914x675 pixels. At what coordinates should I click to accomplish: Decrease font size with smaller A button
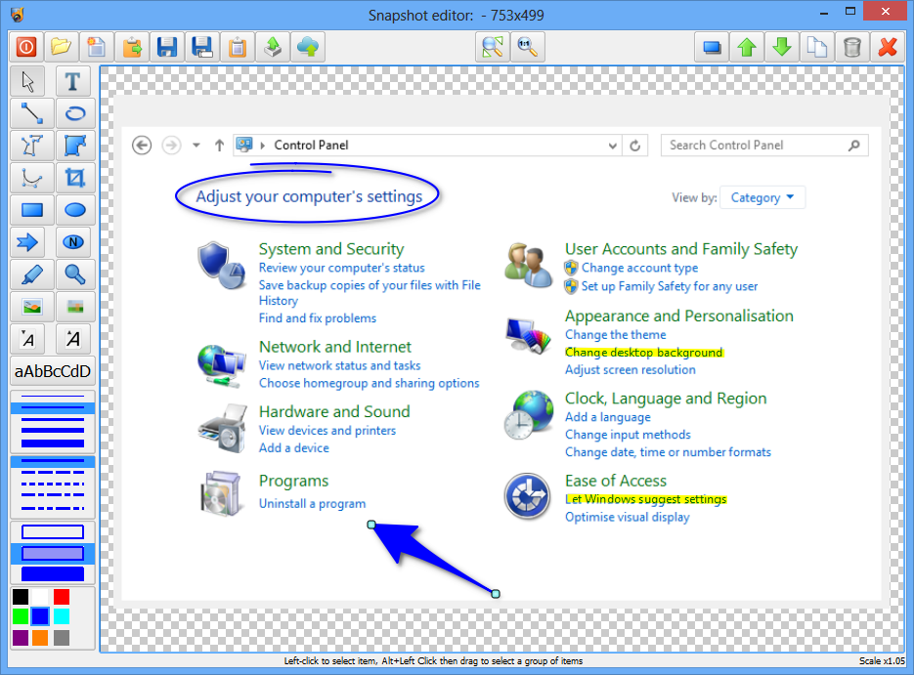[x=27, y=339]
